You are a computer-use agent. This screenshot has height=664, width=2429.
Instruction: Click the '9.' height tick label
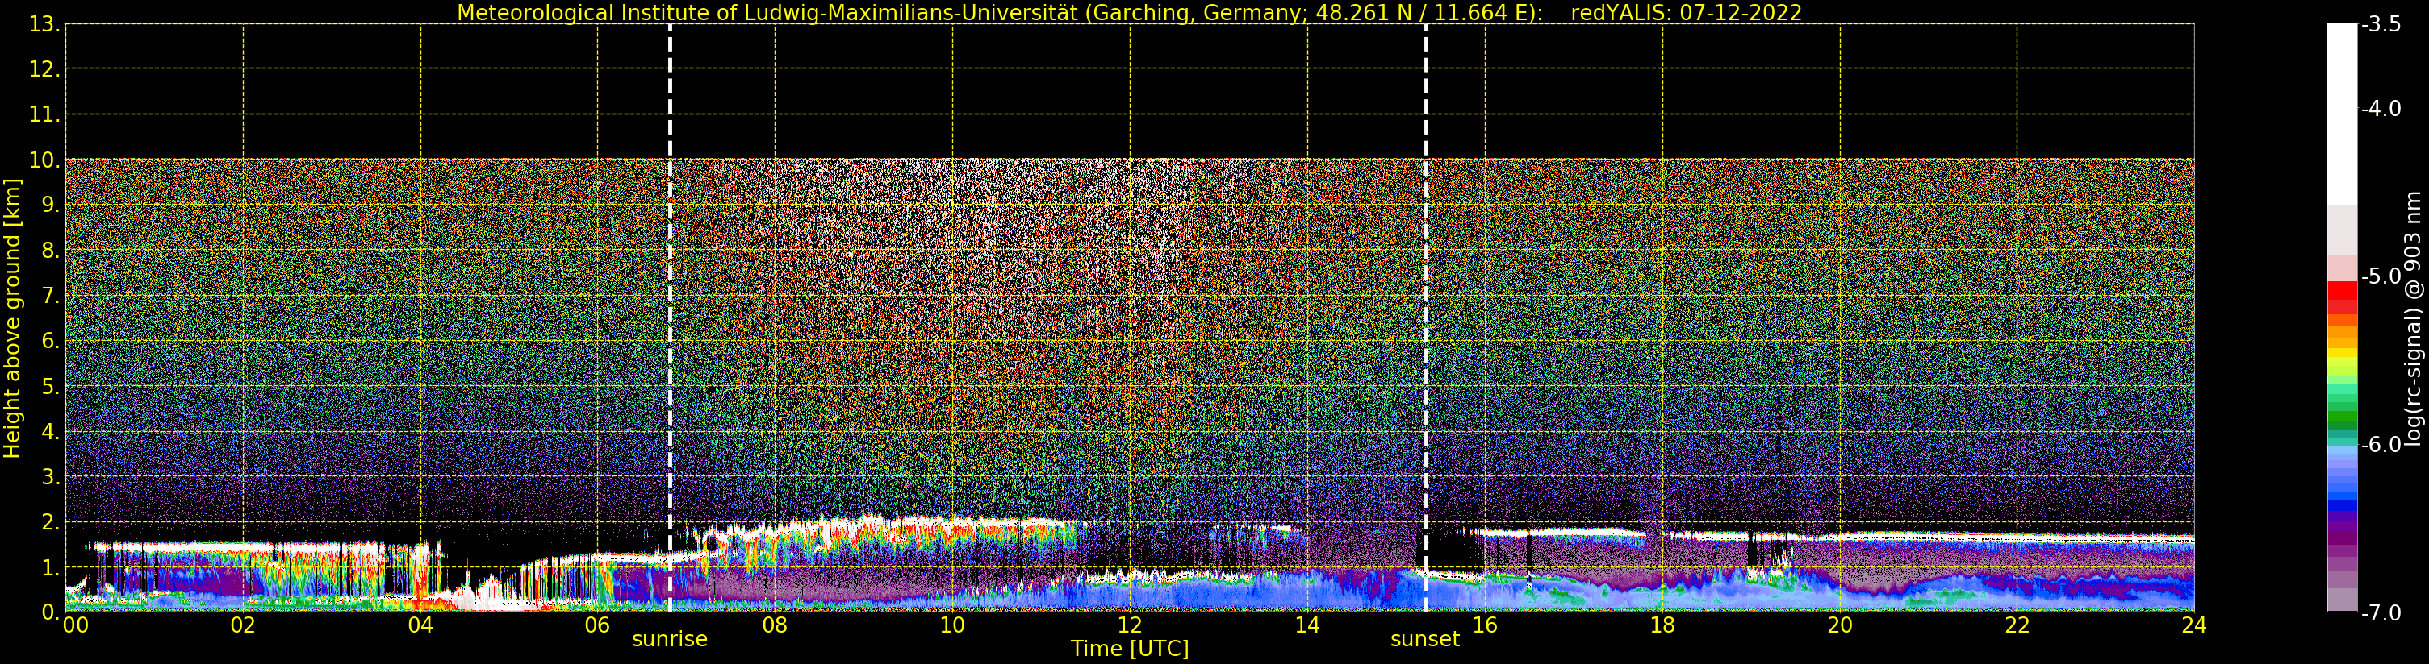coord(51,205)
